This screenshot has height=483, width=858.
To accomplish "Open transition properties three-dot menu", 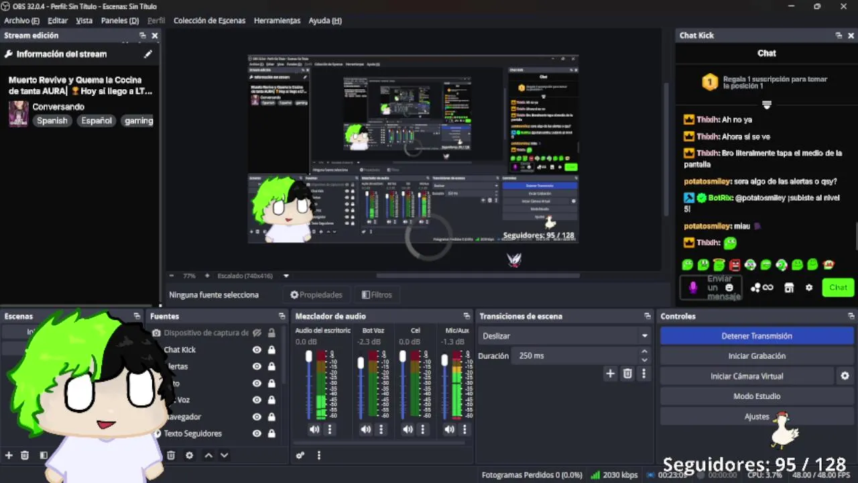I will coord(643,374).
